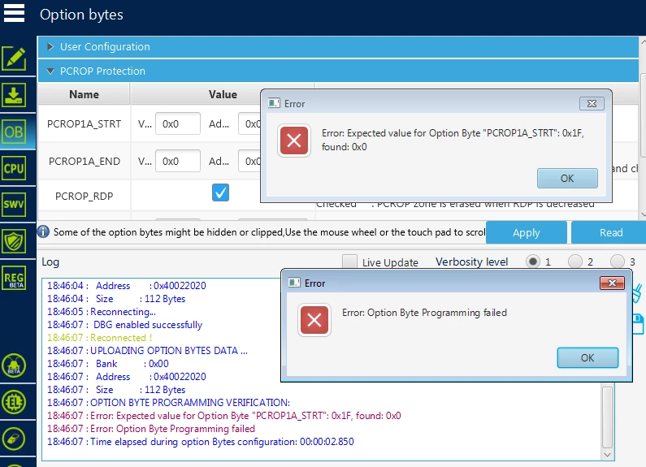Toggle the PCROP_RDP checkbox
This screenshot has width=646, height=467.
click(x=220, y=192)
